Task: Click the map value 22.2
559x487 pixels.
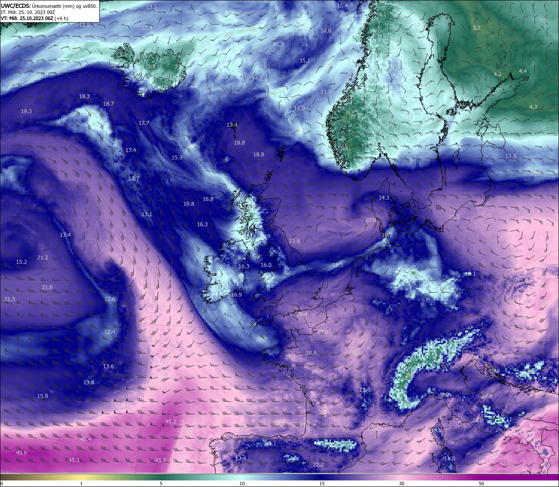Action: [x=318, y=465]
